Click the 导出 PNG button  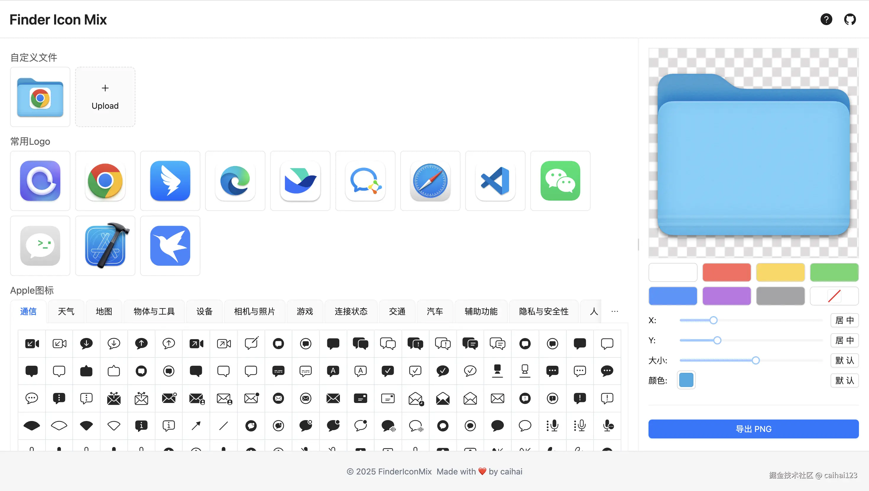coord(753,429)
